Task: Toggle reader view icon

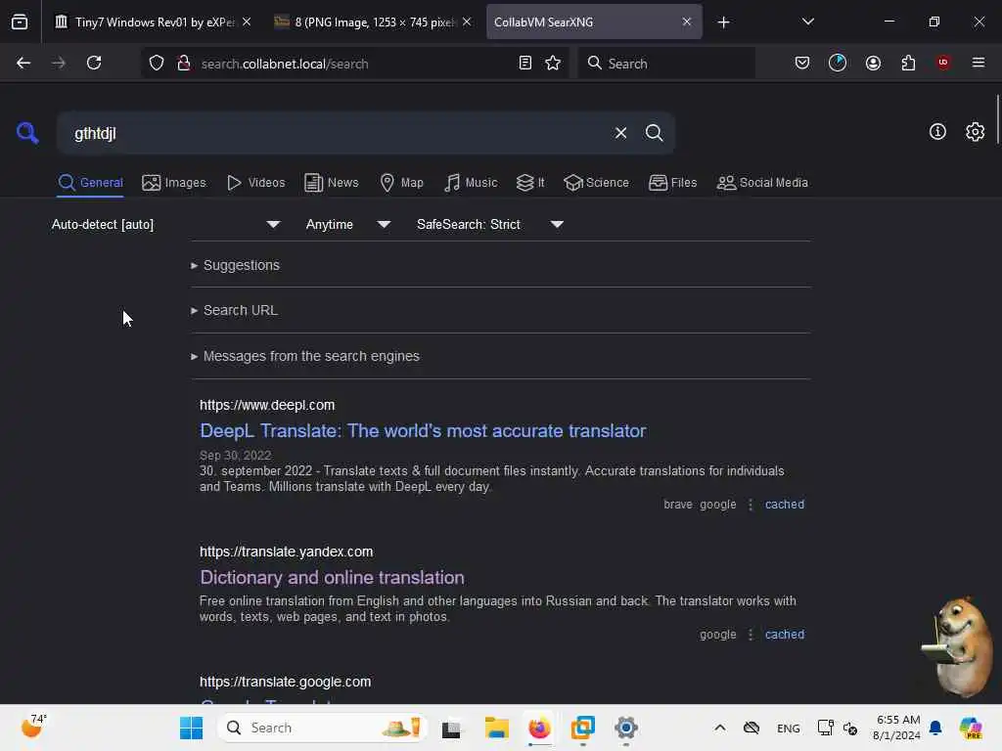Action: click(525, 64)
